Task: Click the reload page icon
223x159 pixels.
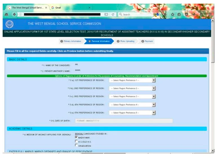Action: [113, 14]
